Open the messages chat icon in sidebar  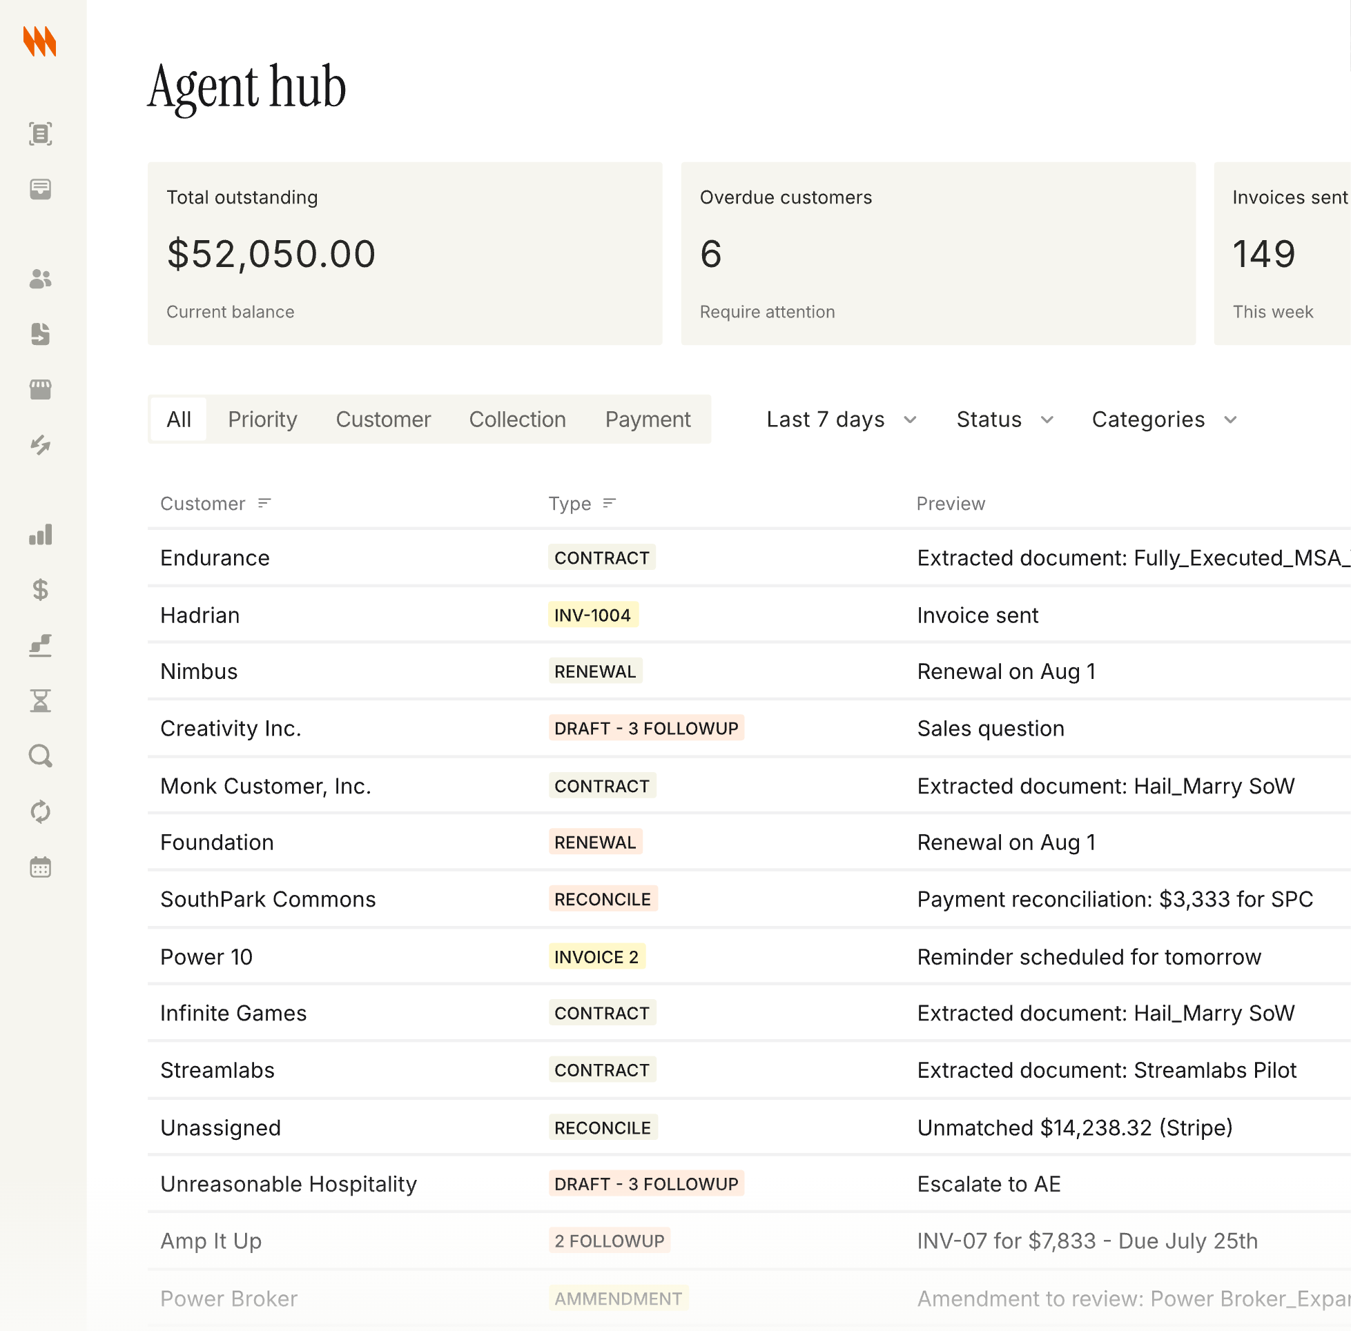[x=41, y=190]
